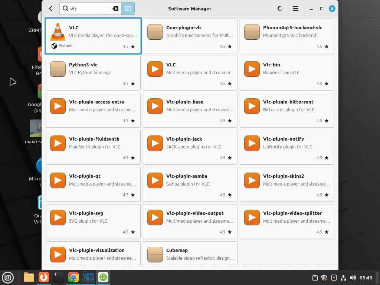Click 'FluidSynth plugin for VLC' description

coord(95,147)
